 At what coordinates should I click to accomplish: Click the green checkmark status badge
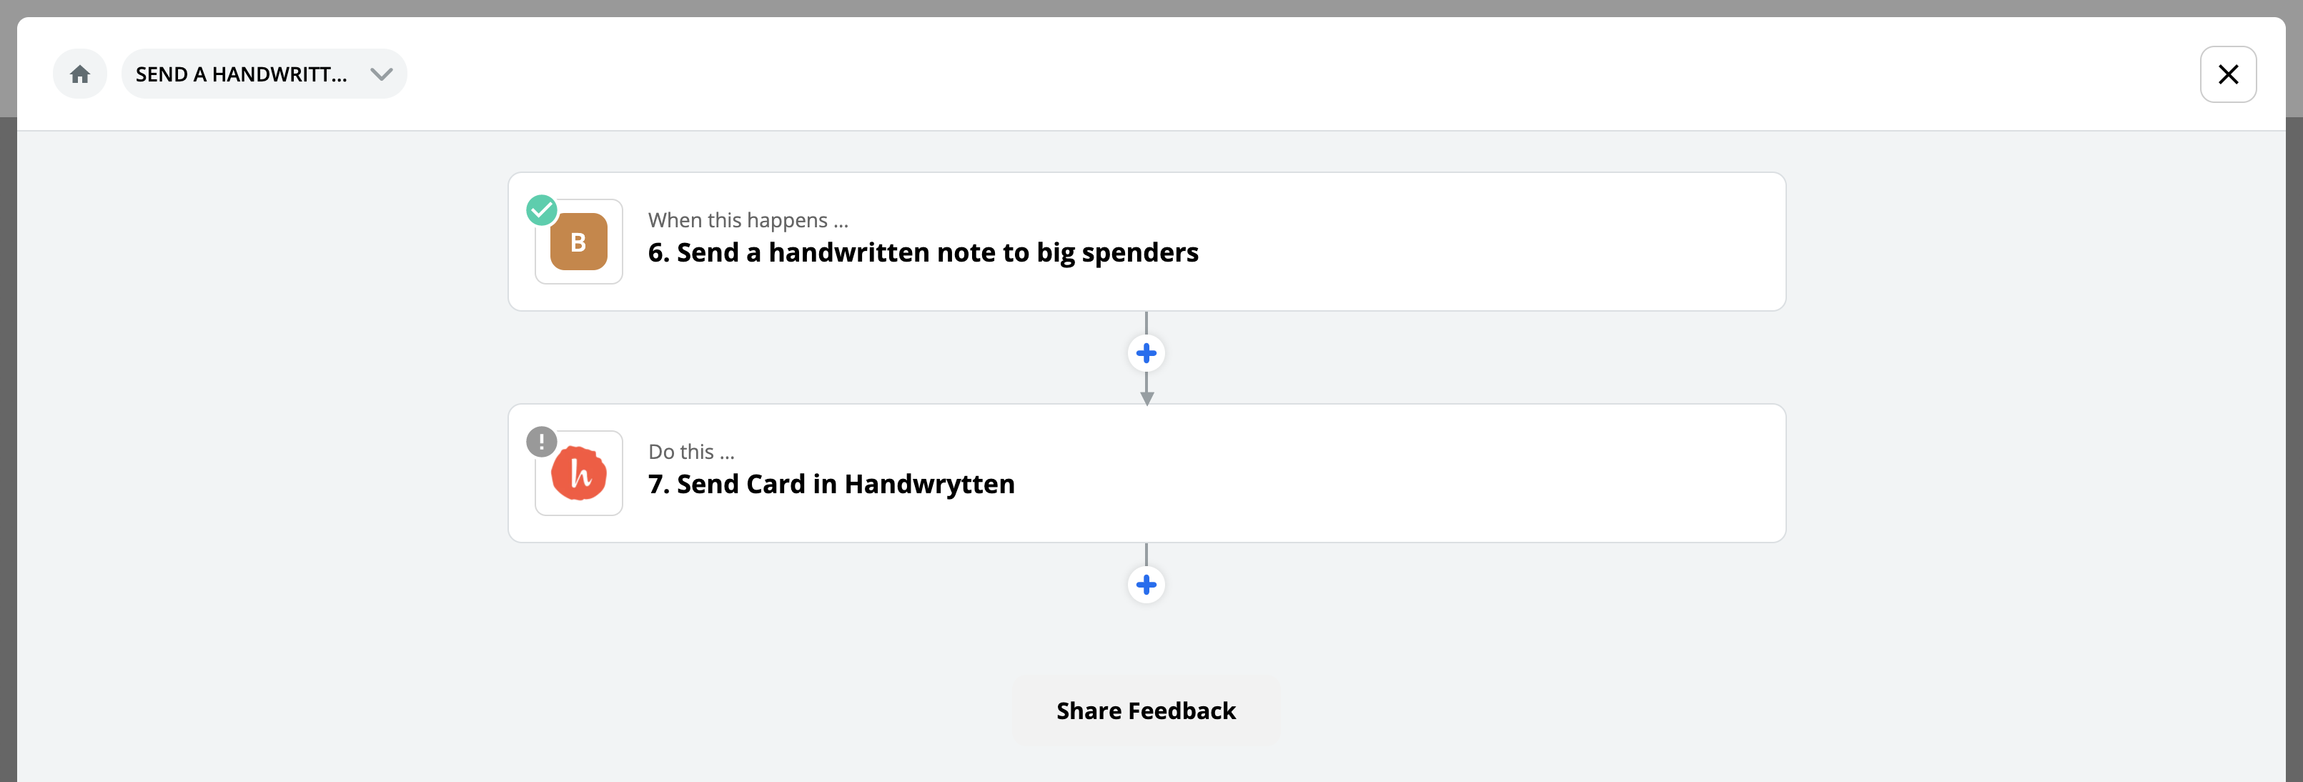pyautogui.click(x=542, y=210)
